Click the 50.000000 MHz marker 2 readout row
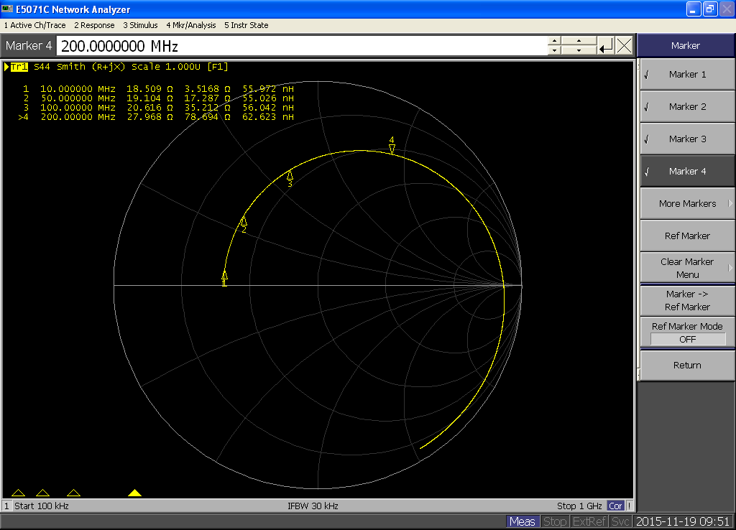The image size is (736, 530). pyautogui.click(x=158, y=98)
